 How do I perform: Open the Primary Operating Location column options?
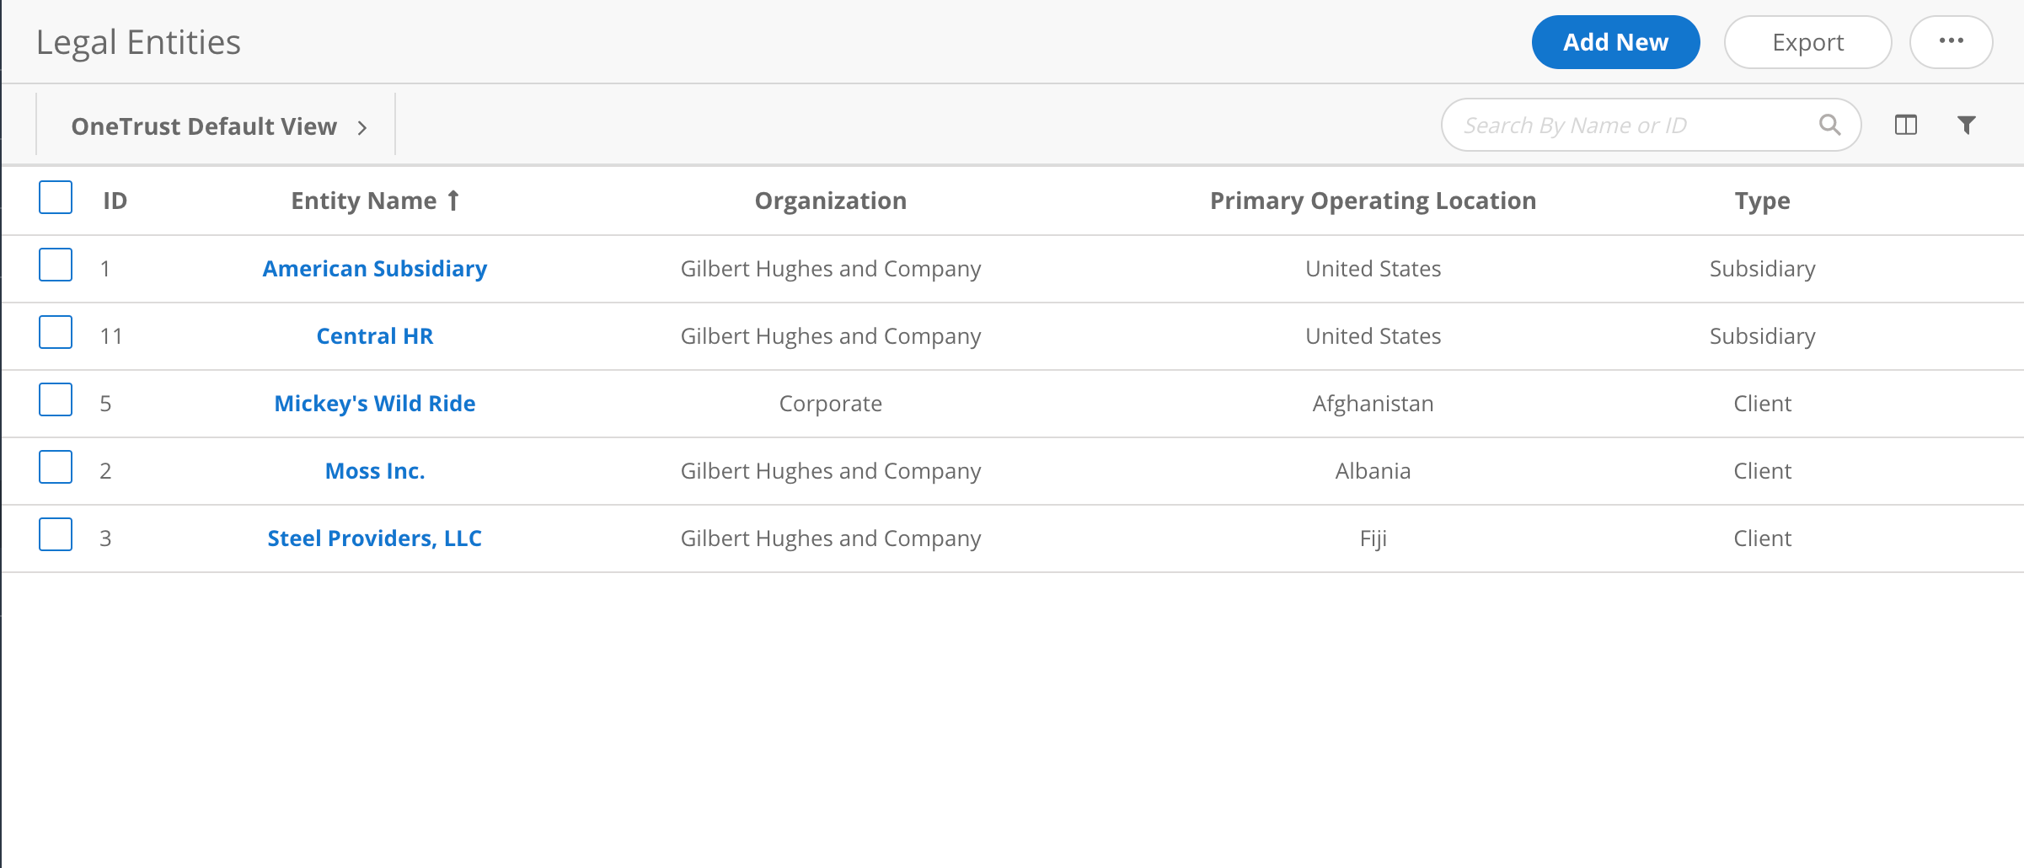click(x=1373, y=200)
